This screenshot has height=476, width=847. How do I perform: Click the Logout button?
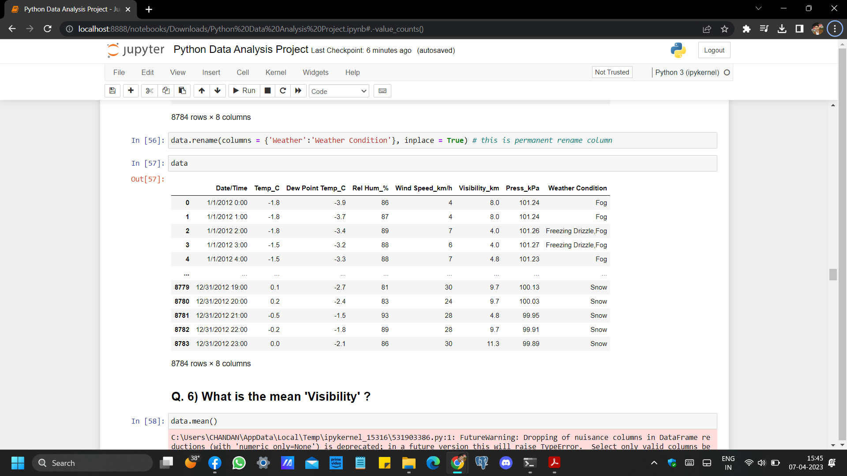[714, 50]
